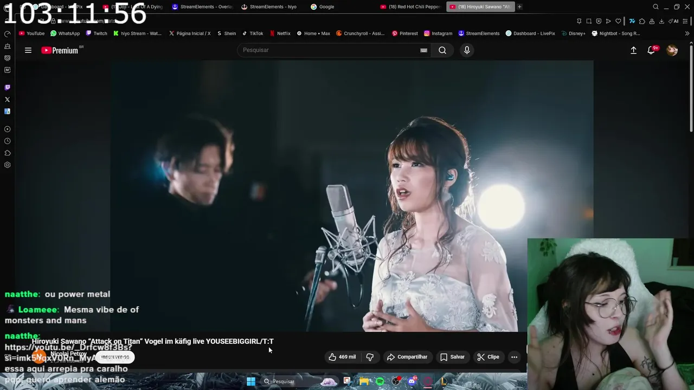Click the pin icon in browser toolbar
Screen dimensions: 694x390
pyautogui.click(x=579, y=21)
